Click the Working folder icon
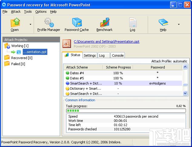The width and height of the screenshot is (192, 147). tap(7, 46)
